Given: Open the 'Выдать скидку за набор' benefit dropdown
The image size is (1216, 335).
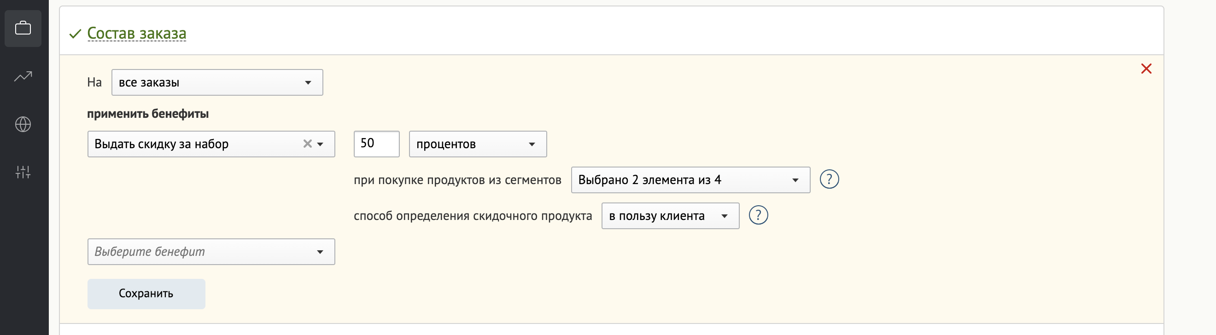Looking at the screenshot, I should (x=211, y=144).
